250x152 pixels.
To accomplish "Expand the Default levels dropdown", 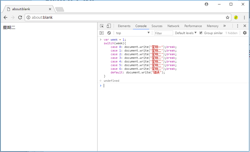I will pyautogui.click(x=186, y=33).
